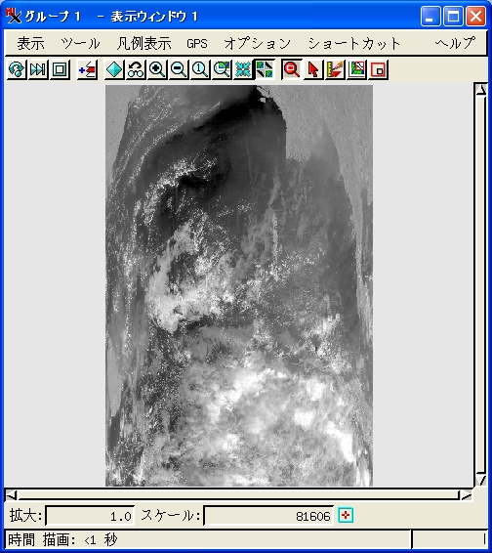The width and height of the screenshot is (492, 553).
Task: Open the ショートカット menu
Action: tap(354, 44)
